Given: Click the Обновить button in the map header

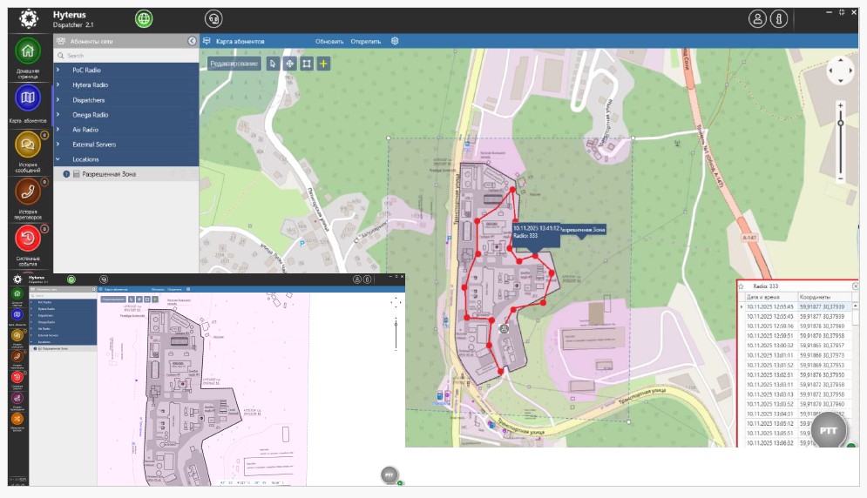Looking at the screenshot, I should (329, 42).
